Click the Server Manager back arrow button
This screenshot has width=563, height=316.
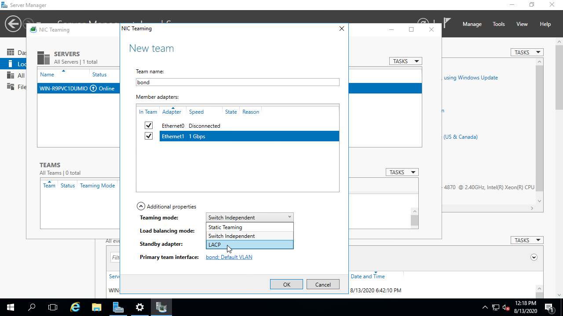[13, 24]
